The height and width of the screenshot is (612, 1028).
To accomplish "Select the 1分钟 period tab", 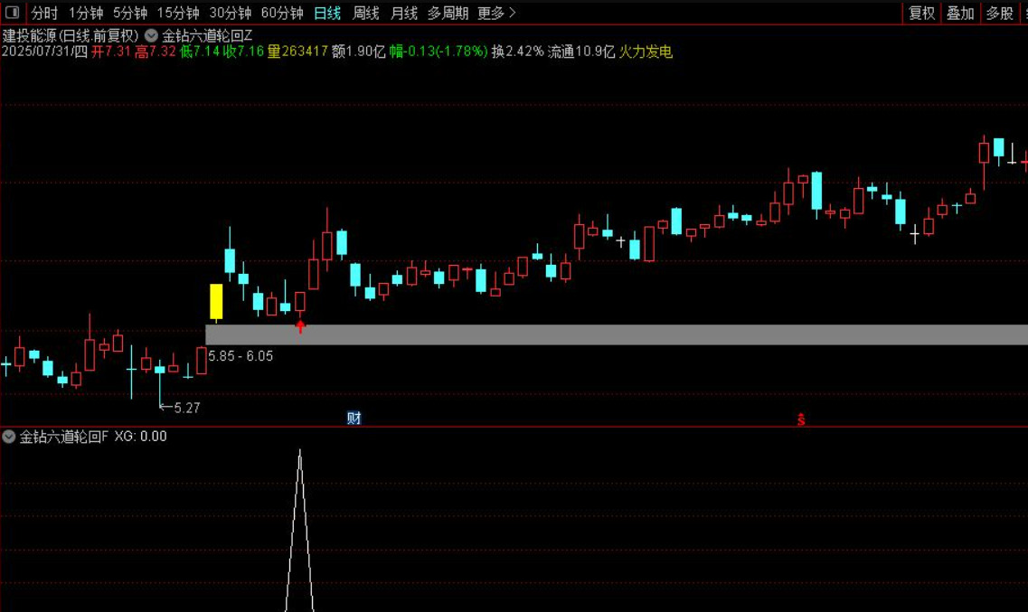I will [86, 13].
